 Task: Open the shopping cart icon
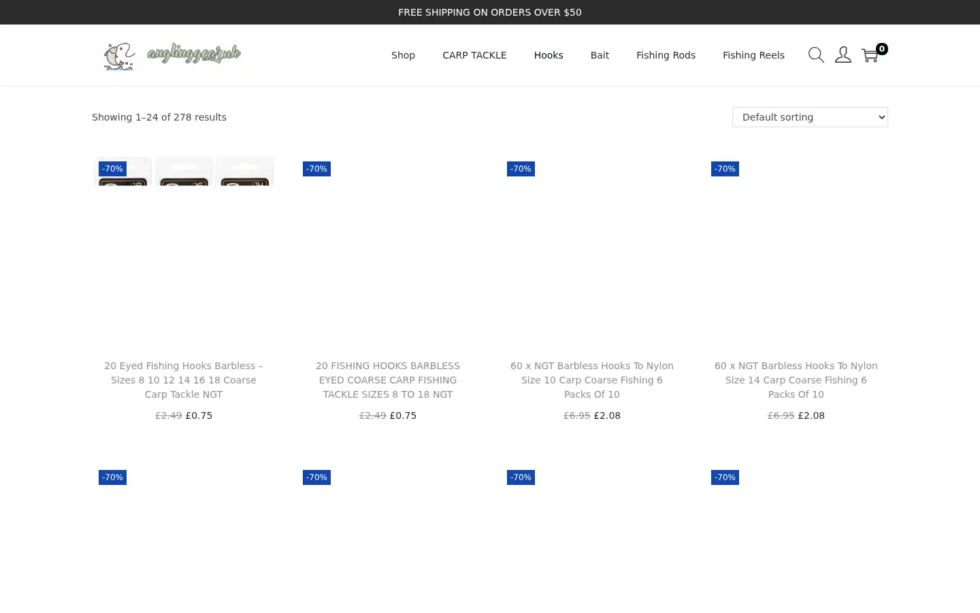click(x=870, y=55)
